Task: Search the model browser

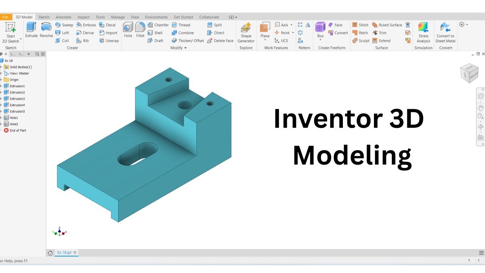Action: tap(37, 54)
